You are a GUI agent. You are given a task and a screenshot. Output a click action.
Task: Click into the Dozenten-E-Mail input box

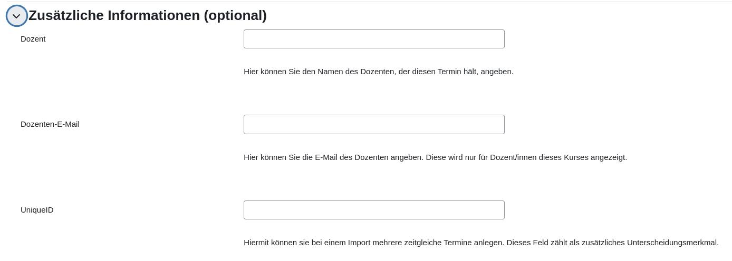(x=373, y=124)
